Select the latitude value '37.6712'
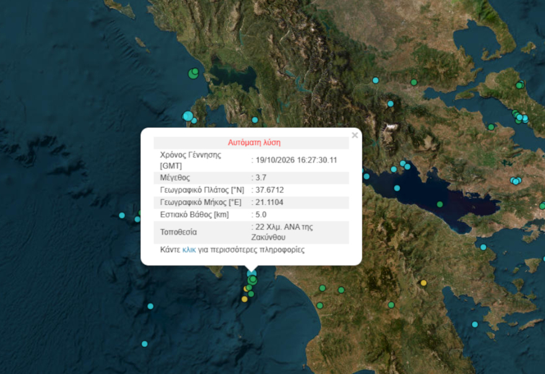 point(270,190)
